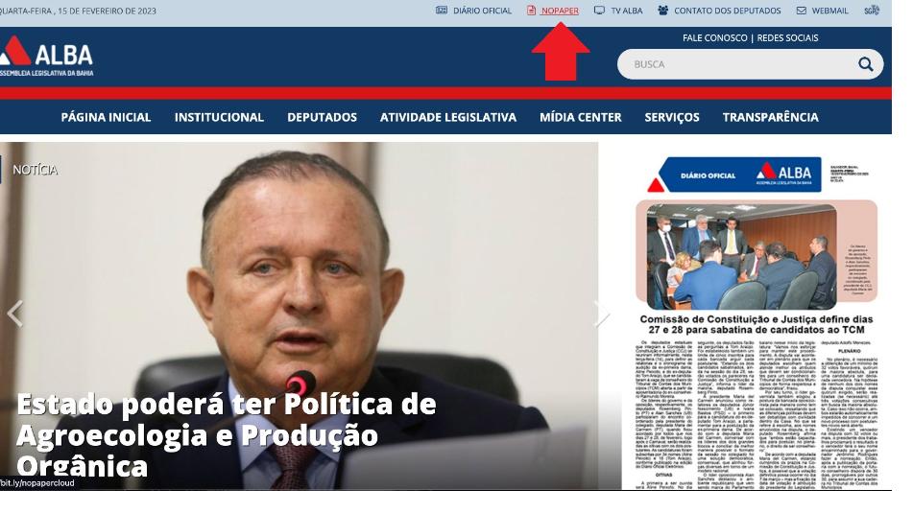Click the search magnifying glass icon
913x513 pixels.
(866, 64)
